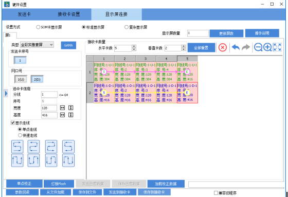Select sending card number 1 button
The image size is (288, 197).
pos(20,60)
